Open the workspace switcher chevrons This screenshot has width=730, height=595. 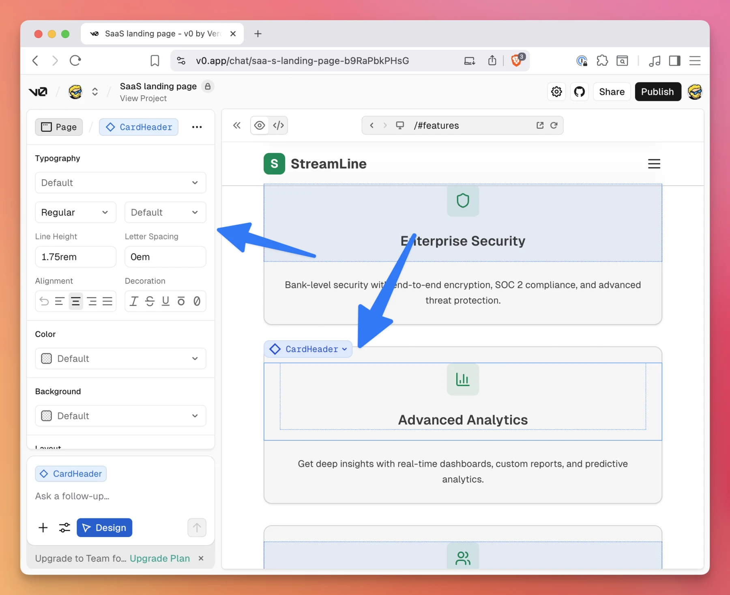(x=95, y=92)
